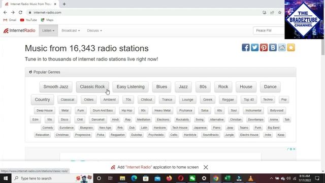Screen dimensions: 325x183
Task: Choose the Oldies genre
Action: point(89,100)
